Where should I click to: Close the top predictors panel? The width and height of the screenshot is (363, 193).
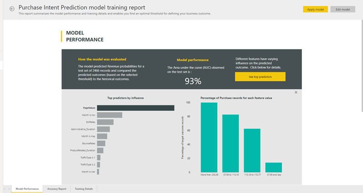point(296,92)
